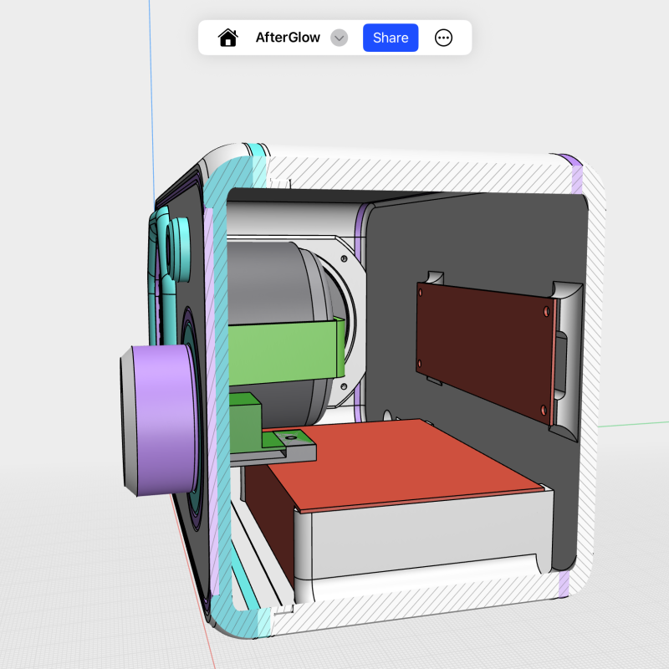Click the AfterGlow document title
Screen dimensions: 669x669
click(285, 38)
